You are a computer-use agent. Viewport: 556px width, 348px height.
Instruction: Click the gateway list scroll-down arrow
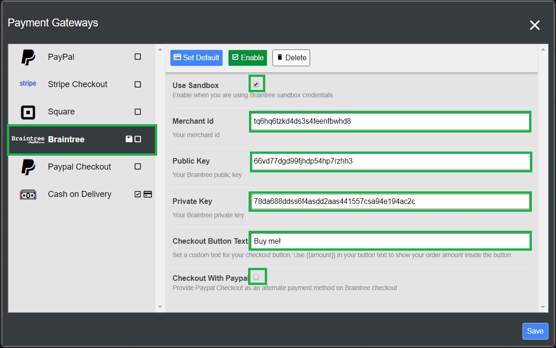click(160, 307)
